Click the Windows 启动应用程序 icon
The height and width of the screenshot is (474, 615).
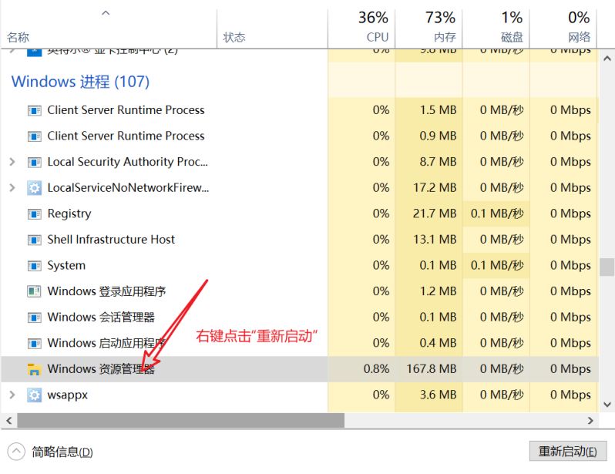[35, 343]
